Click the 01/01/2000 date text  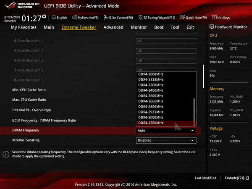click(x=12, y=17)
